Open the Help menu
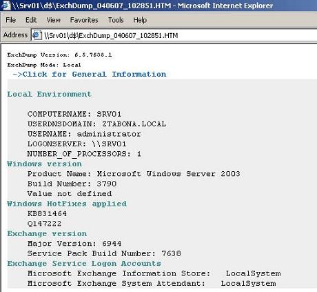This screenshot has height=292, width=317. [140, 20]
